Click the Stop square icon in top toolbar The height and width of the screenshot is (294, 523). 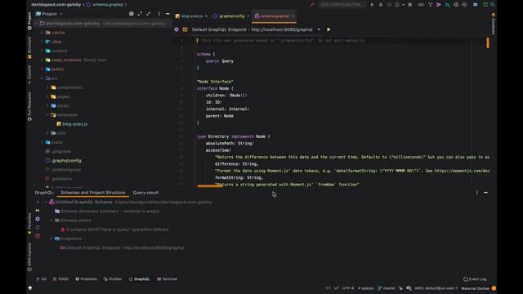tap(410, 5)
